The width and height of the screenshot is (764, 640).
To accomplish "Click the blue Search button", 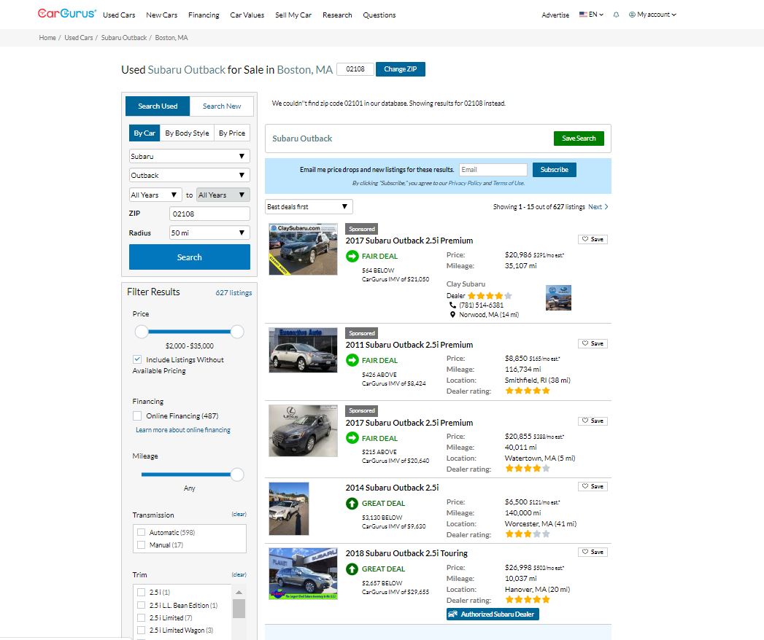I will point(190,257).
